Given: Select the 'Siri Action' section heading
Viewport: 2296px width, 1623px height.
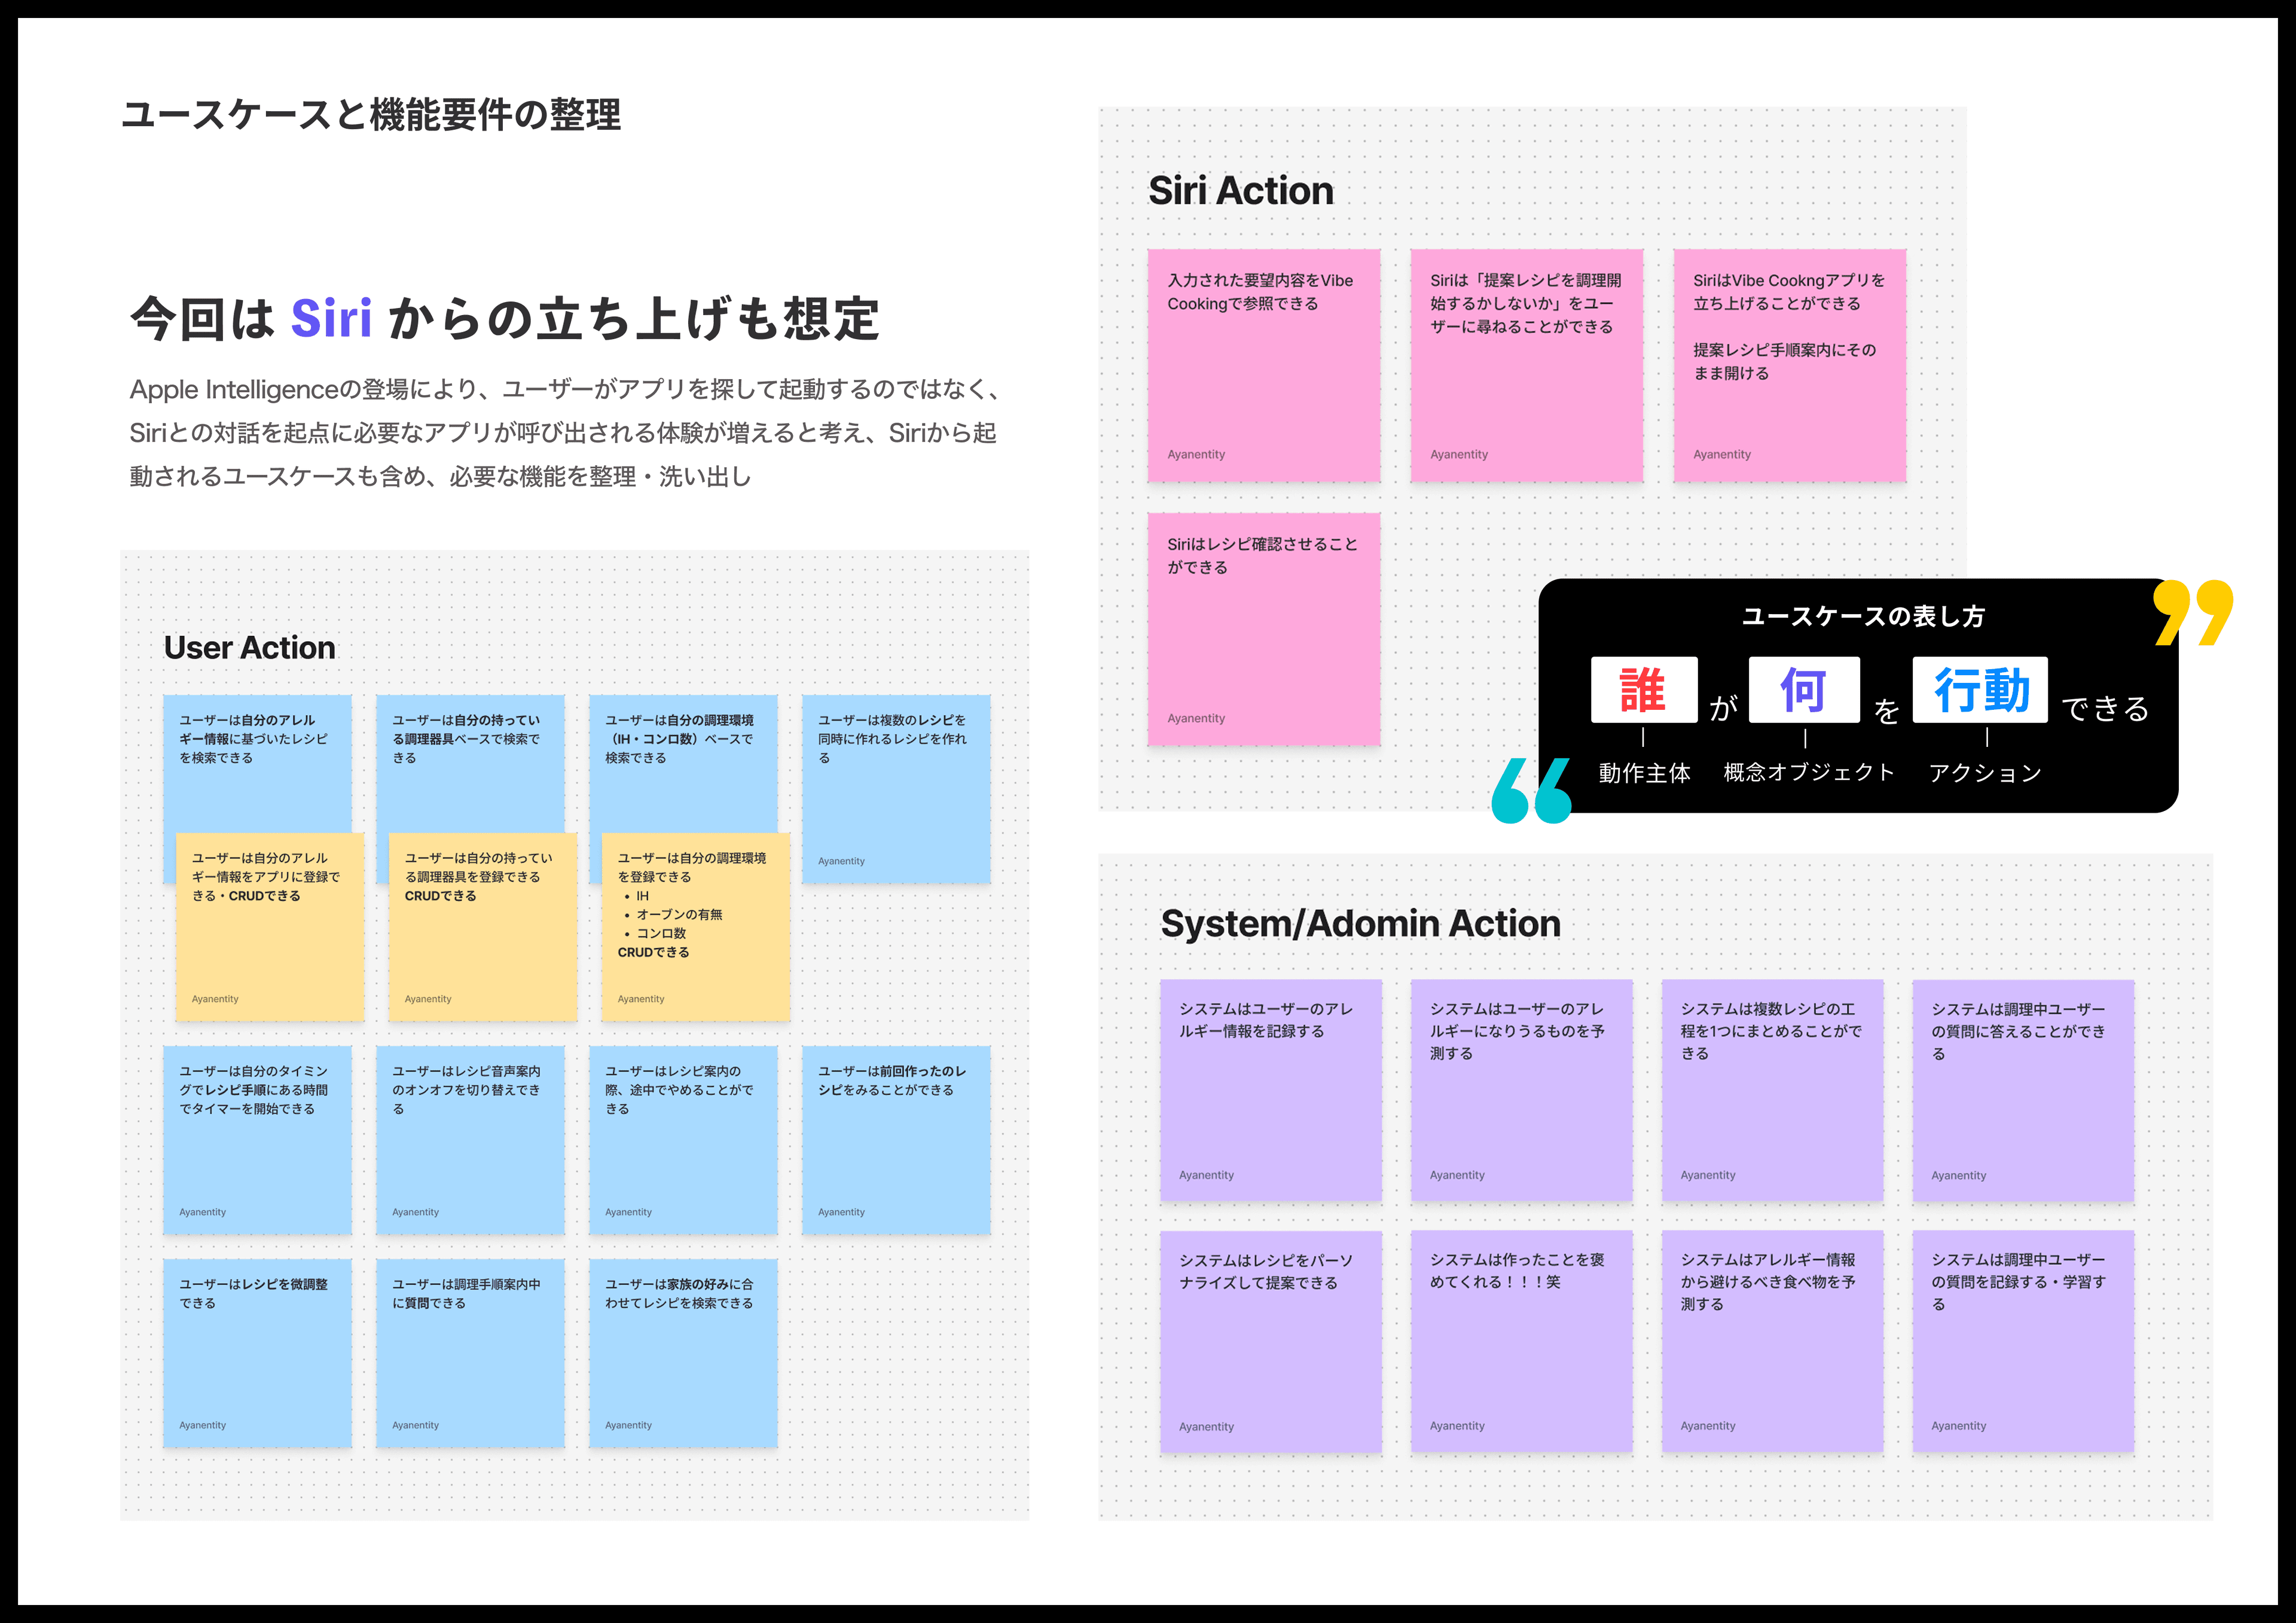Looking at the screenshot, I should (1240, 190).
